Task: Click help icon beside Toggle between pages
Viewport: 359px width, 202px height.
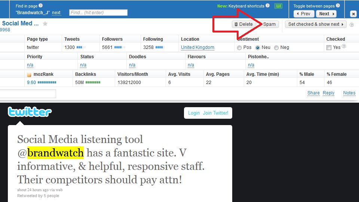Action: pyautogui.click(x=338, y=6)
